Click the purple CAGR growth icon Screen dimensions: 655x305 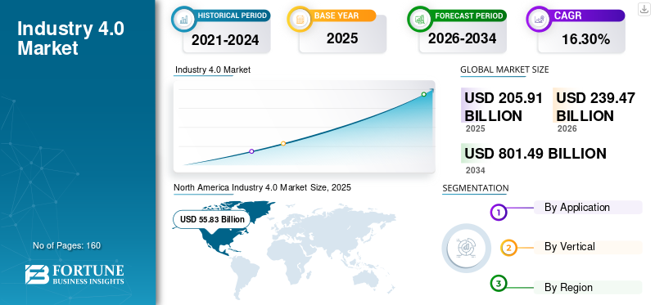538,19
